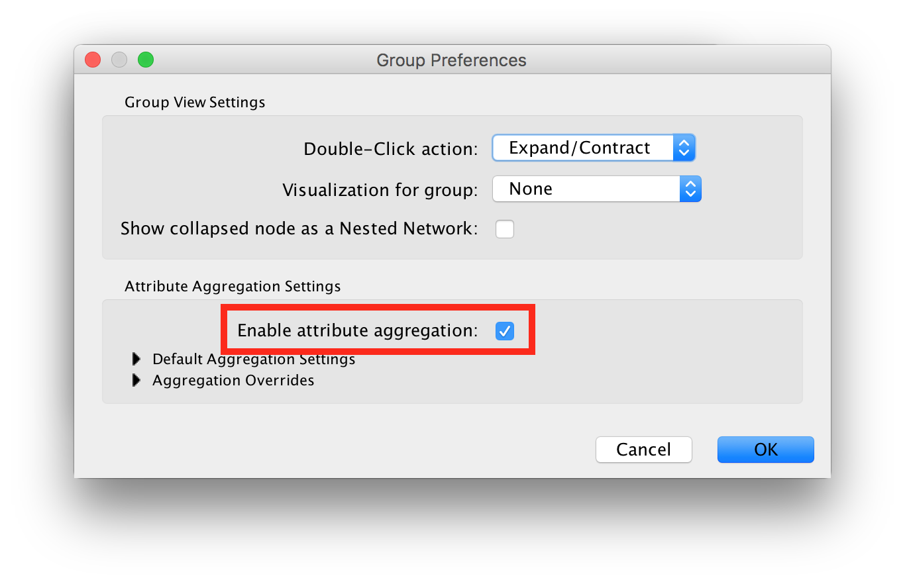The image size is (905, 584).
Task: Click the Default Aggregation Settings label
Action: pos(254,359)
